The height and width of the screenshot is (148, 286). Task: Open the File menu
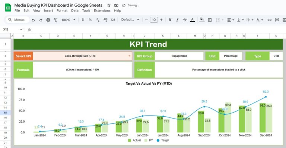coord(17,10)
